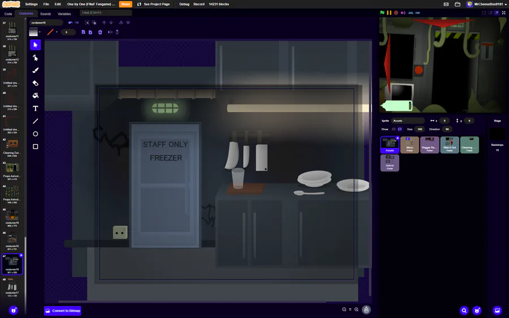Viewport: 509px width, 318px height.
Task: Open My Stuff folder icon
Action: [x=458, y=4]
